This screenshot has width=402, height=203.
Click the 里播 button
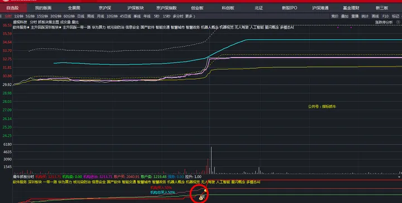coord(355,16)
